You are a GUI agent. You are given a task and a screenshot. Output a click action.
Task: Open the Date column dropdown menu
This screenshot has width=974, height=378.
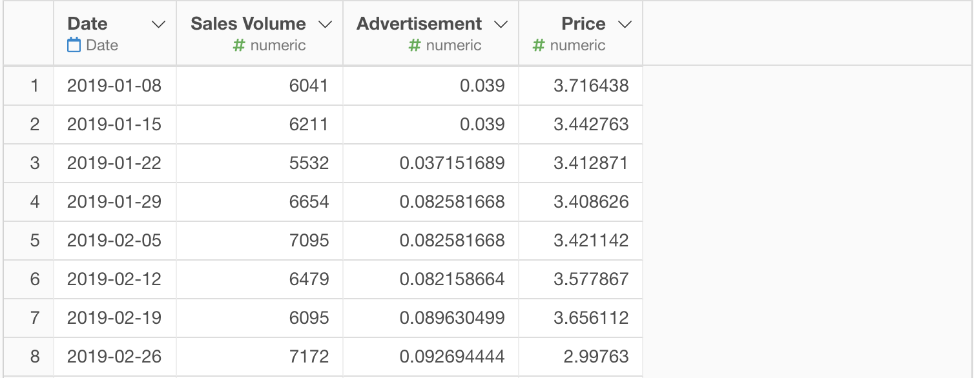click(158, 25)
